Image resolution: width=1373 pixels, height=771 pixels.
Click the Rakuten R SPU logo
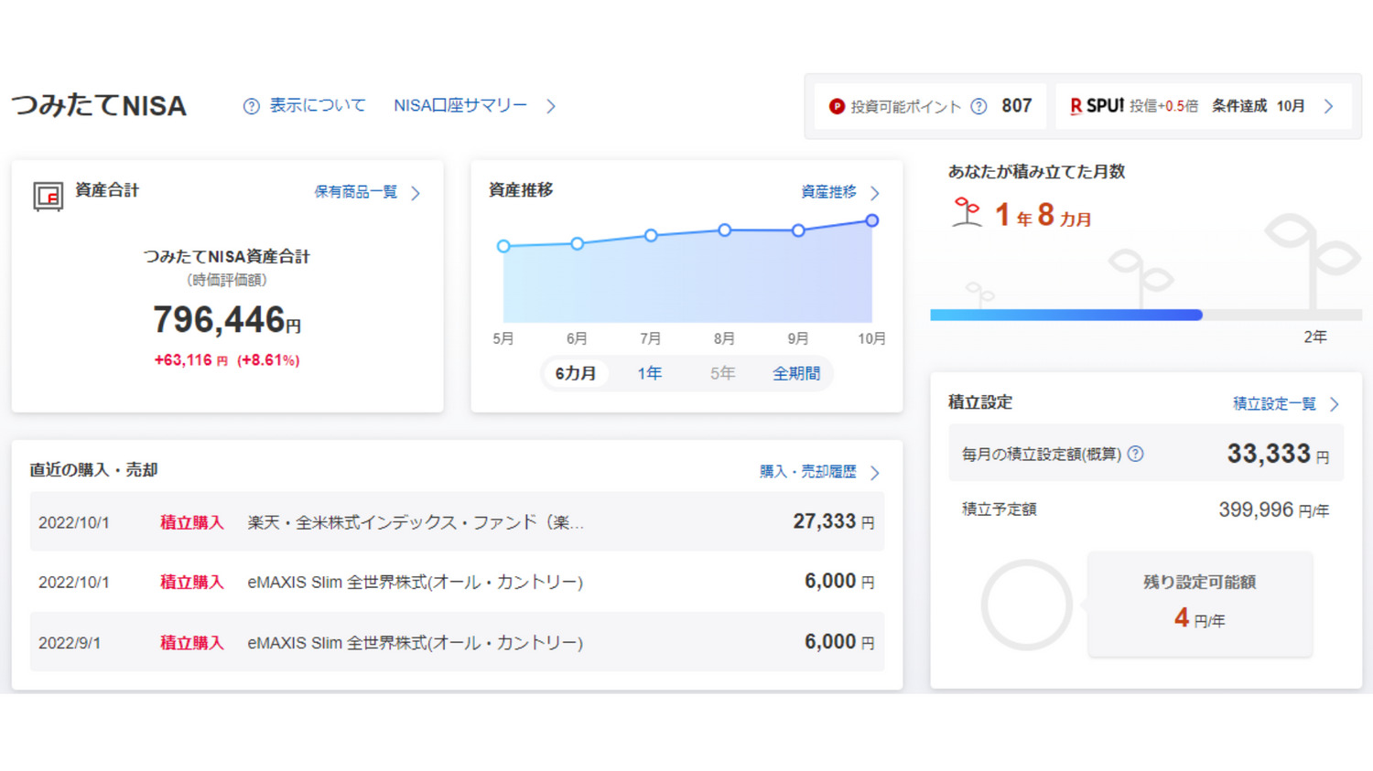tap(1097, 106)
